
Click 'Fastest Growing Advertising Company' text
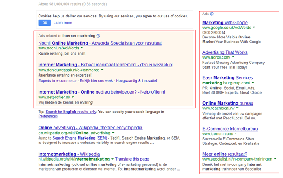[x=233, y=63]
